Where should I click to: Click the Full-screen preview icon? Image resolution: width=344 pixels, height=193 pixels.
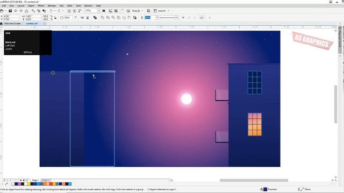pyautogui.click(x=104, y=11)
